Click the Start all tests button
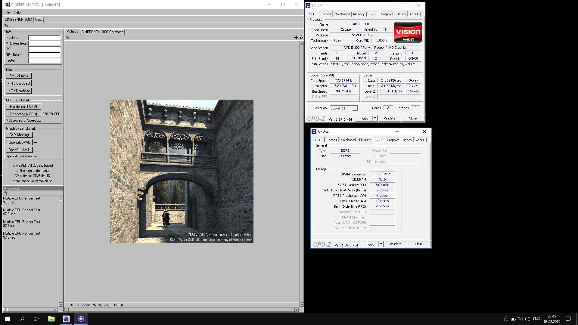578x325 pixels. coord(19,76)
